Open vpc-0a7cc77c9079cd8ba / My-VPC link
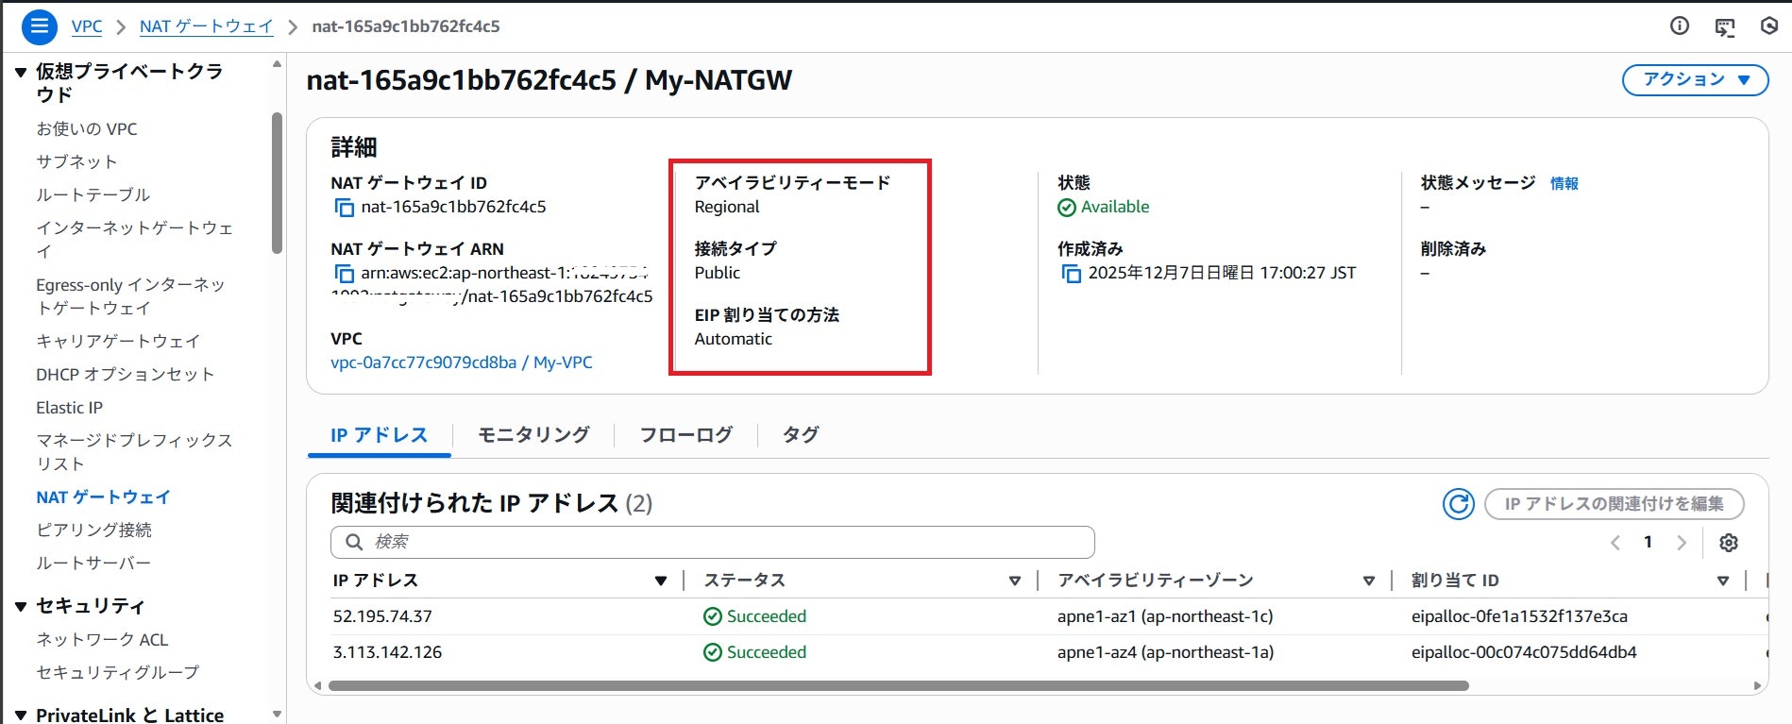This screenshot has width=1792, height=724. point(462,362)
